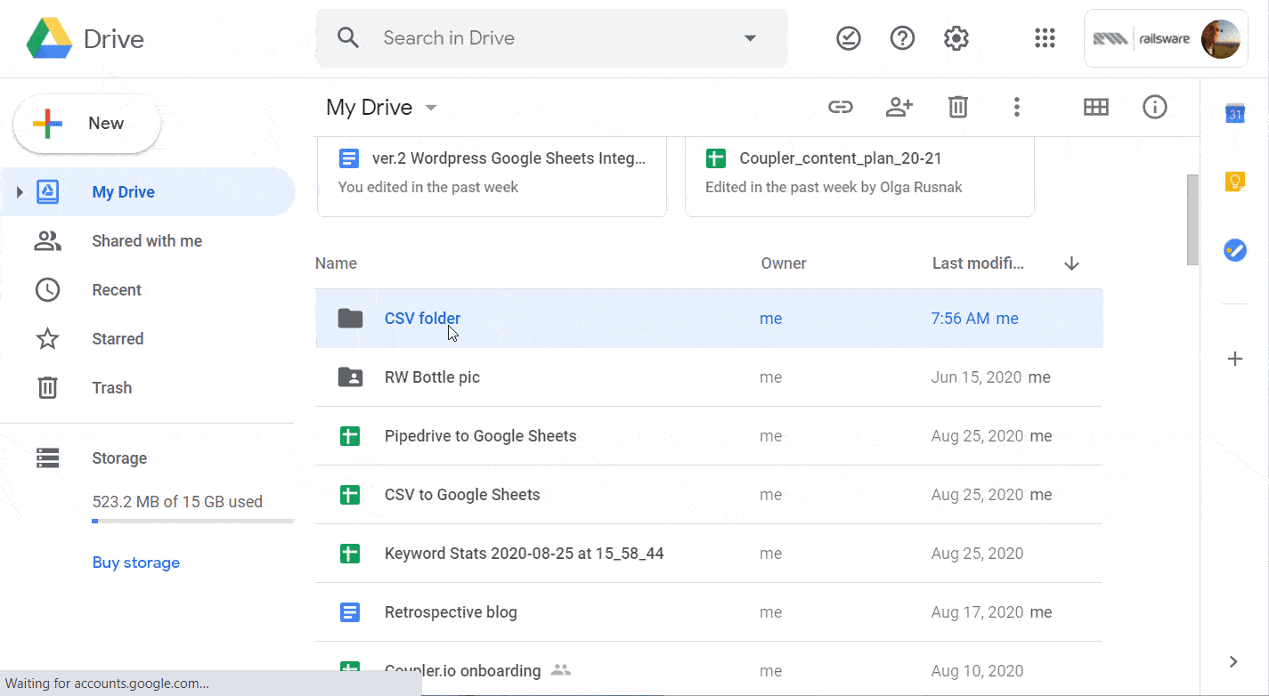Open the Starred section
Screen dimensions: 1269x696
pos(117,339)
